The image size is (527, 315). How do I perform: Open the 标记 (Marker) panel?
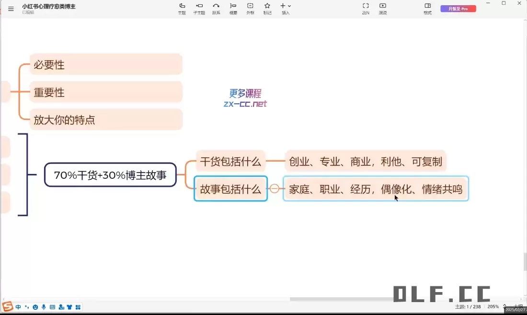(267, 9)
